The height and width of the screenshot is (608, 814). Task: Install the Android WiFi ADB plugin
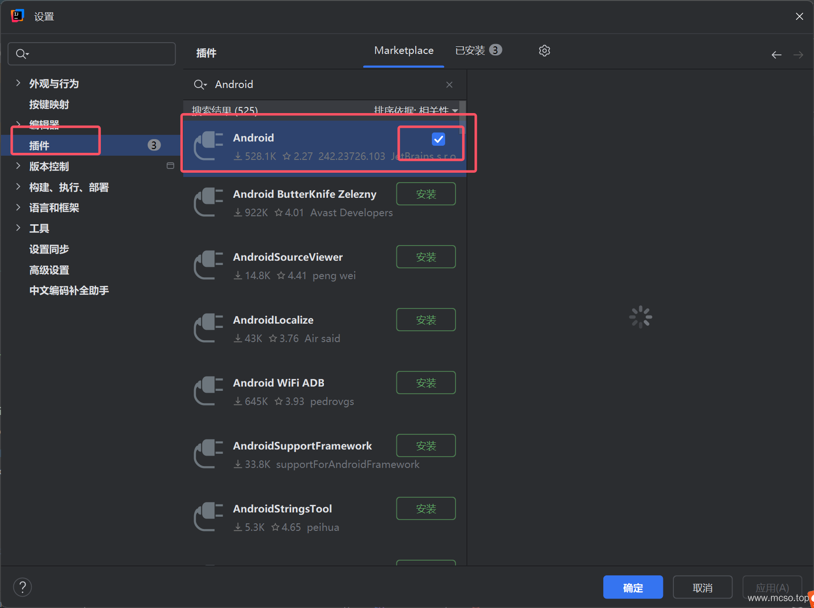tap(426, 383)
